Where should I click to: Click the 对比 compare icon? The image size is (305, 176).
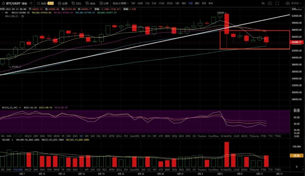coord(73,3)
